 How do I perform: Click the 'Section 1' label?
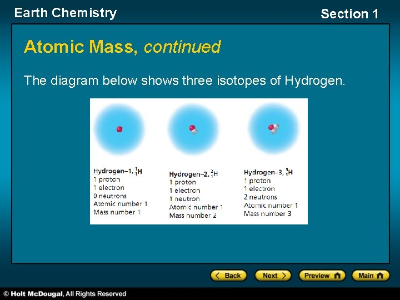pos(349,13)
